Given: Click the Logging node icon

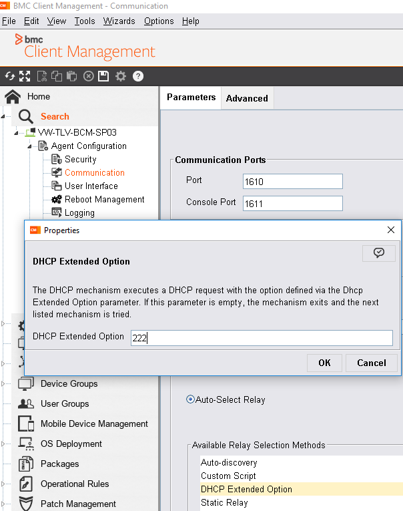Looking at the screenshot, I should (57, 212).
